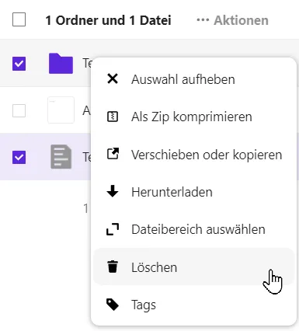The image size is (299, 331).
Task: Click the purple folder icon
Action: (x=61, y=64)
